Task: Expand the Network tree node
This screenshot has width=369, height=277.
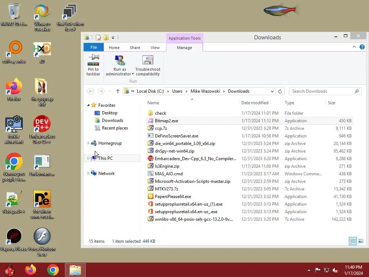Action: 88,173
